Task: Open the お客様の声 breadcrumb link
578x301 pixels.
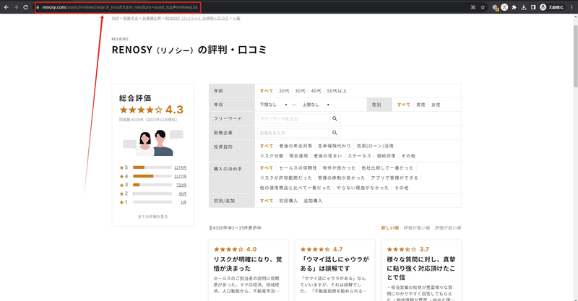Action: 152,18
